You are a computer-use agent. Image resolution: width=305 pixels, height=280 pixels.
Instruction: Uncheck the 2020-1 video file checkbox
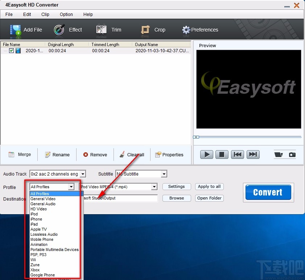tap(11, 50)
